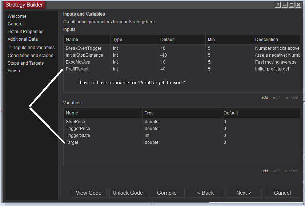
Task: Click the Back button
Action: tap(205, 193)
